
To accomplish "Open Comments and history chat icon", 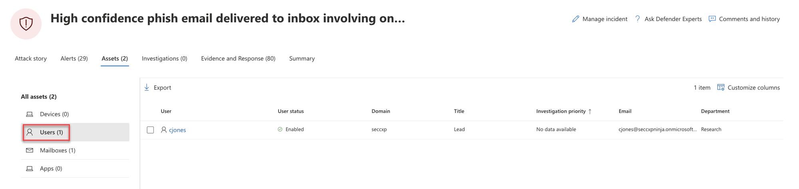I will point(712,19).
